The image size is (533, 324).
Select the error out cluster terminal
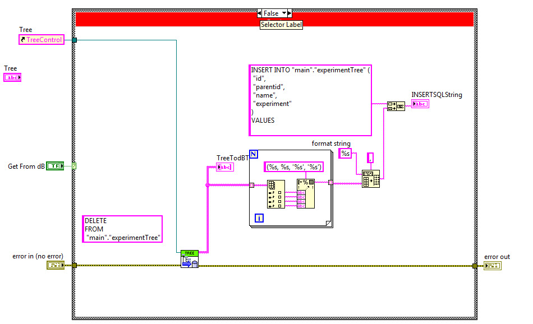tap(492, 266)
